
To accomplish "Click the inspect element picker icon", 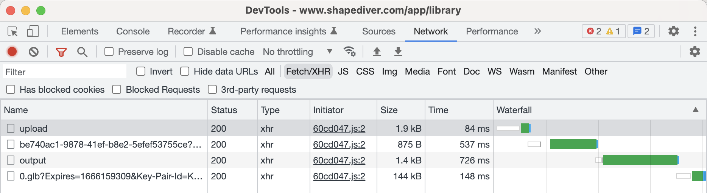I will pyautogui.click(x=12, y=31).
